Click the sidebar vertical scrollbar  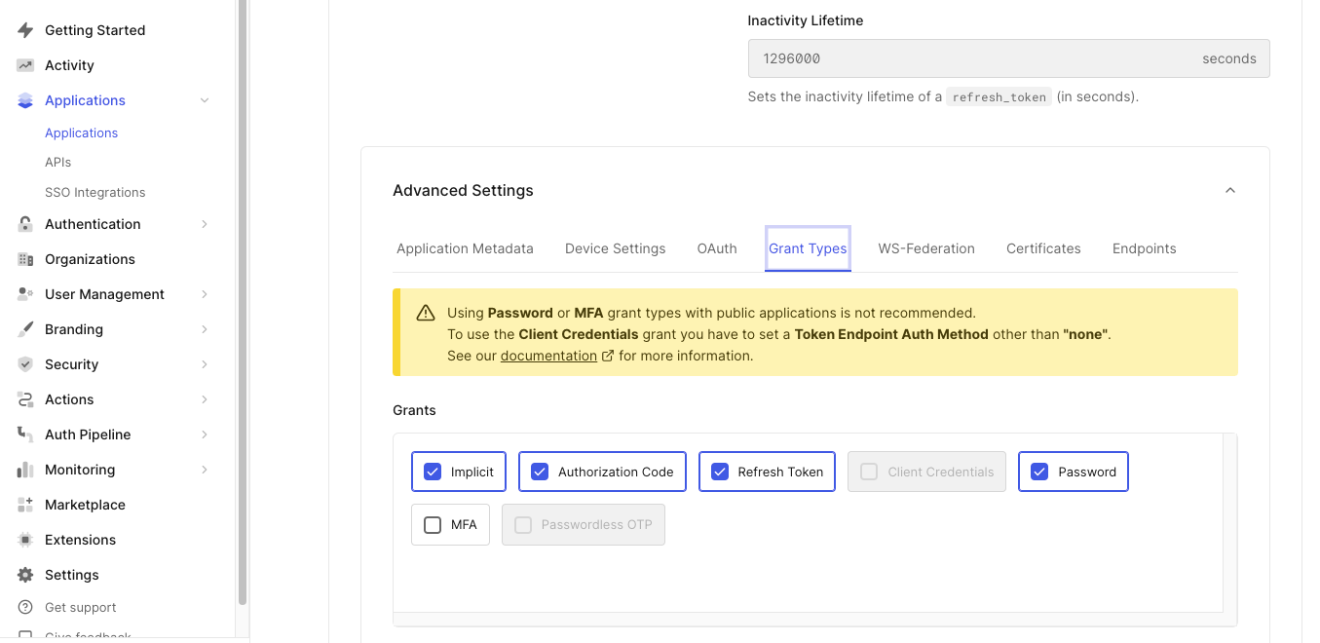[x=243, y=302]
